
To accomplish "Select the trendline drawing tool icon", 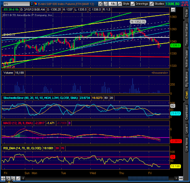I will (x=18, y=178).
